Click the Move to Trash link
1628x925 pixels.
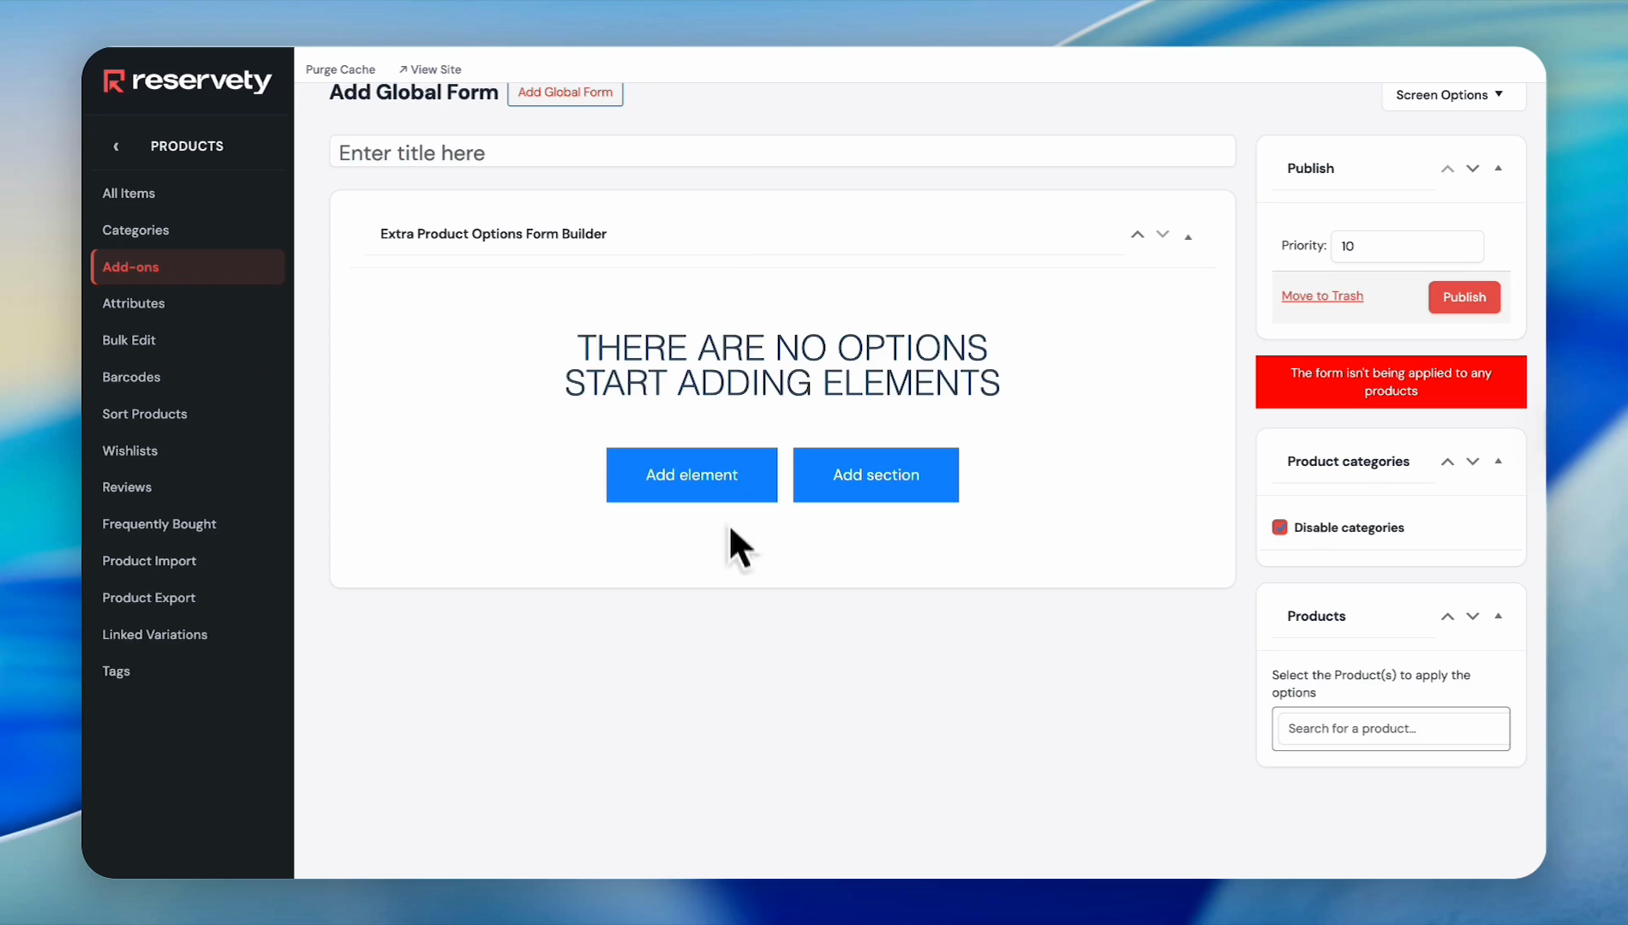tap(1322, 296)
